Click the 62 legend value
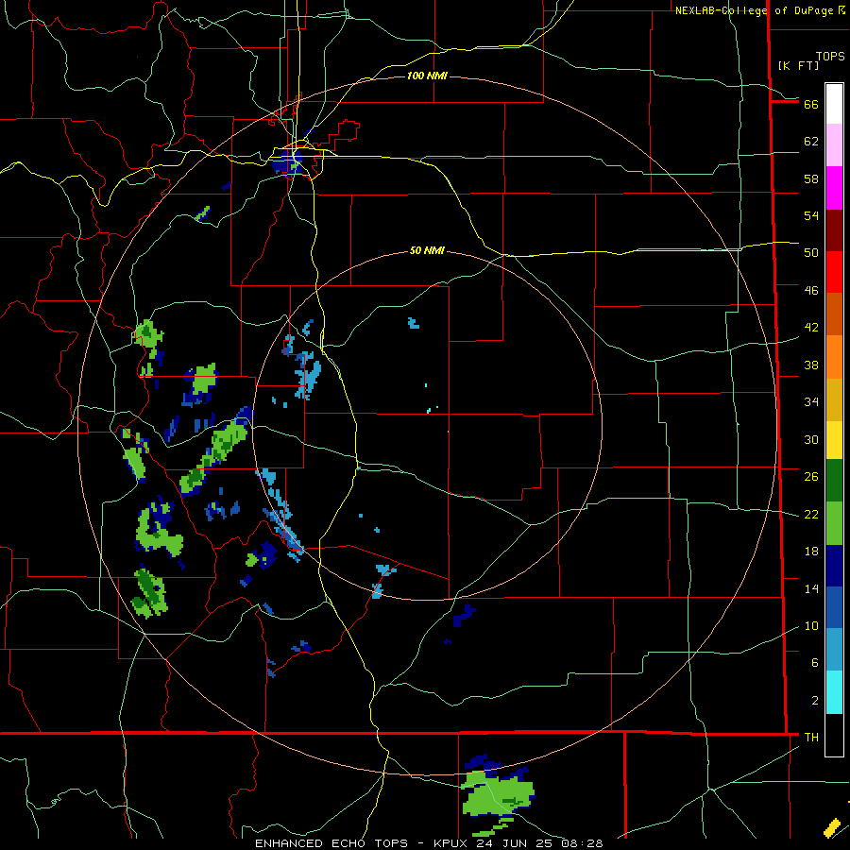Viewport: 850px width, 850px height. pos(811,141)
